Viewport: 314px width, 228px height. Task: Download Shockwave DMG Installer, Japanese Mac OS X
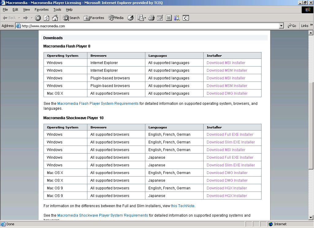[x=227, y=180]
